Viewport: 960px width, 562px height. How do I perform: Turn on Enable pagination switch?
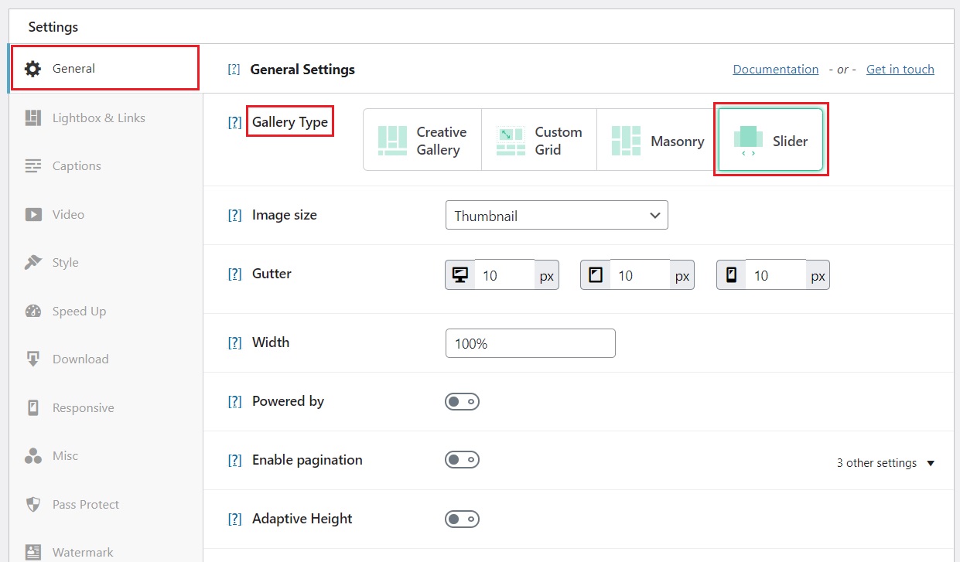click(x=462, y=460)
